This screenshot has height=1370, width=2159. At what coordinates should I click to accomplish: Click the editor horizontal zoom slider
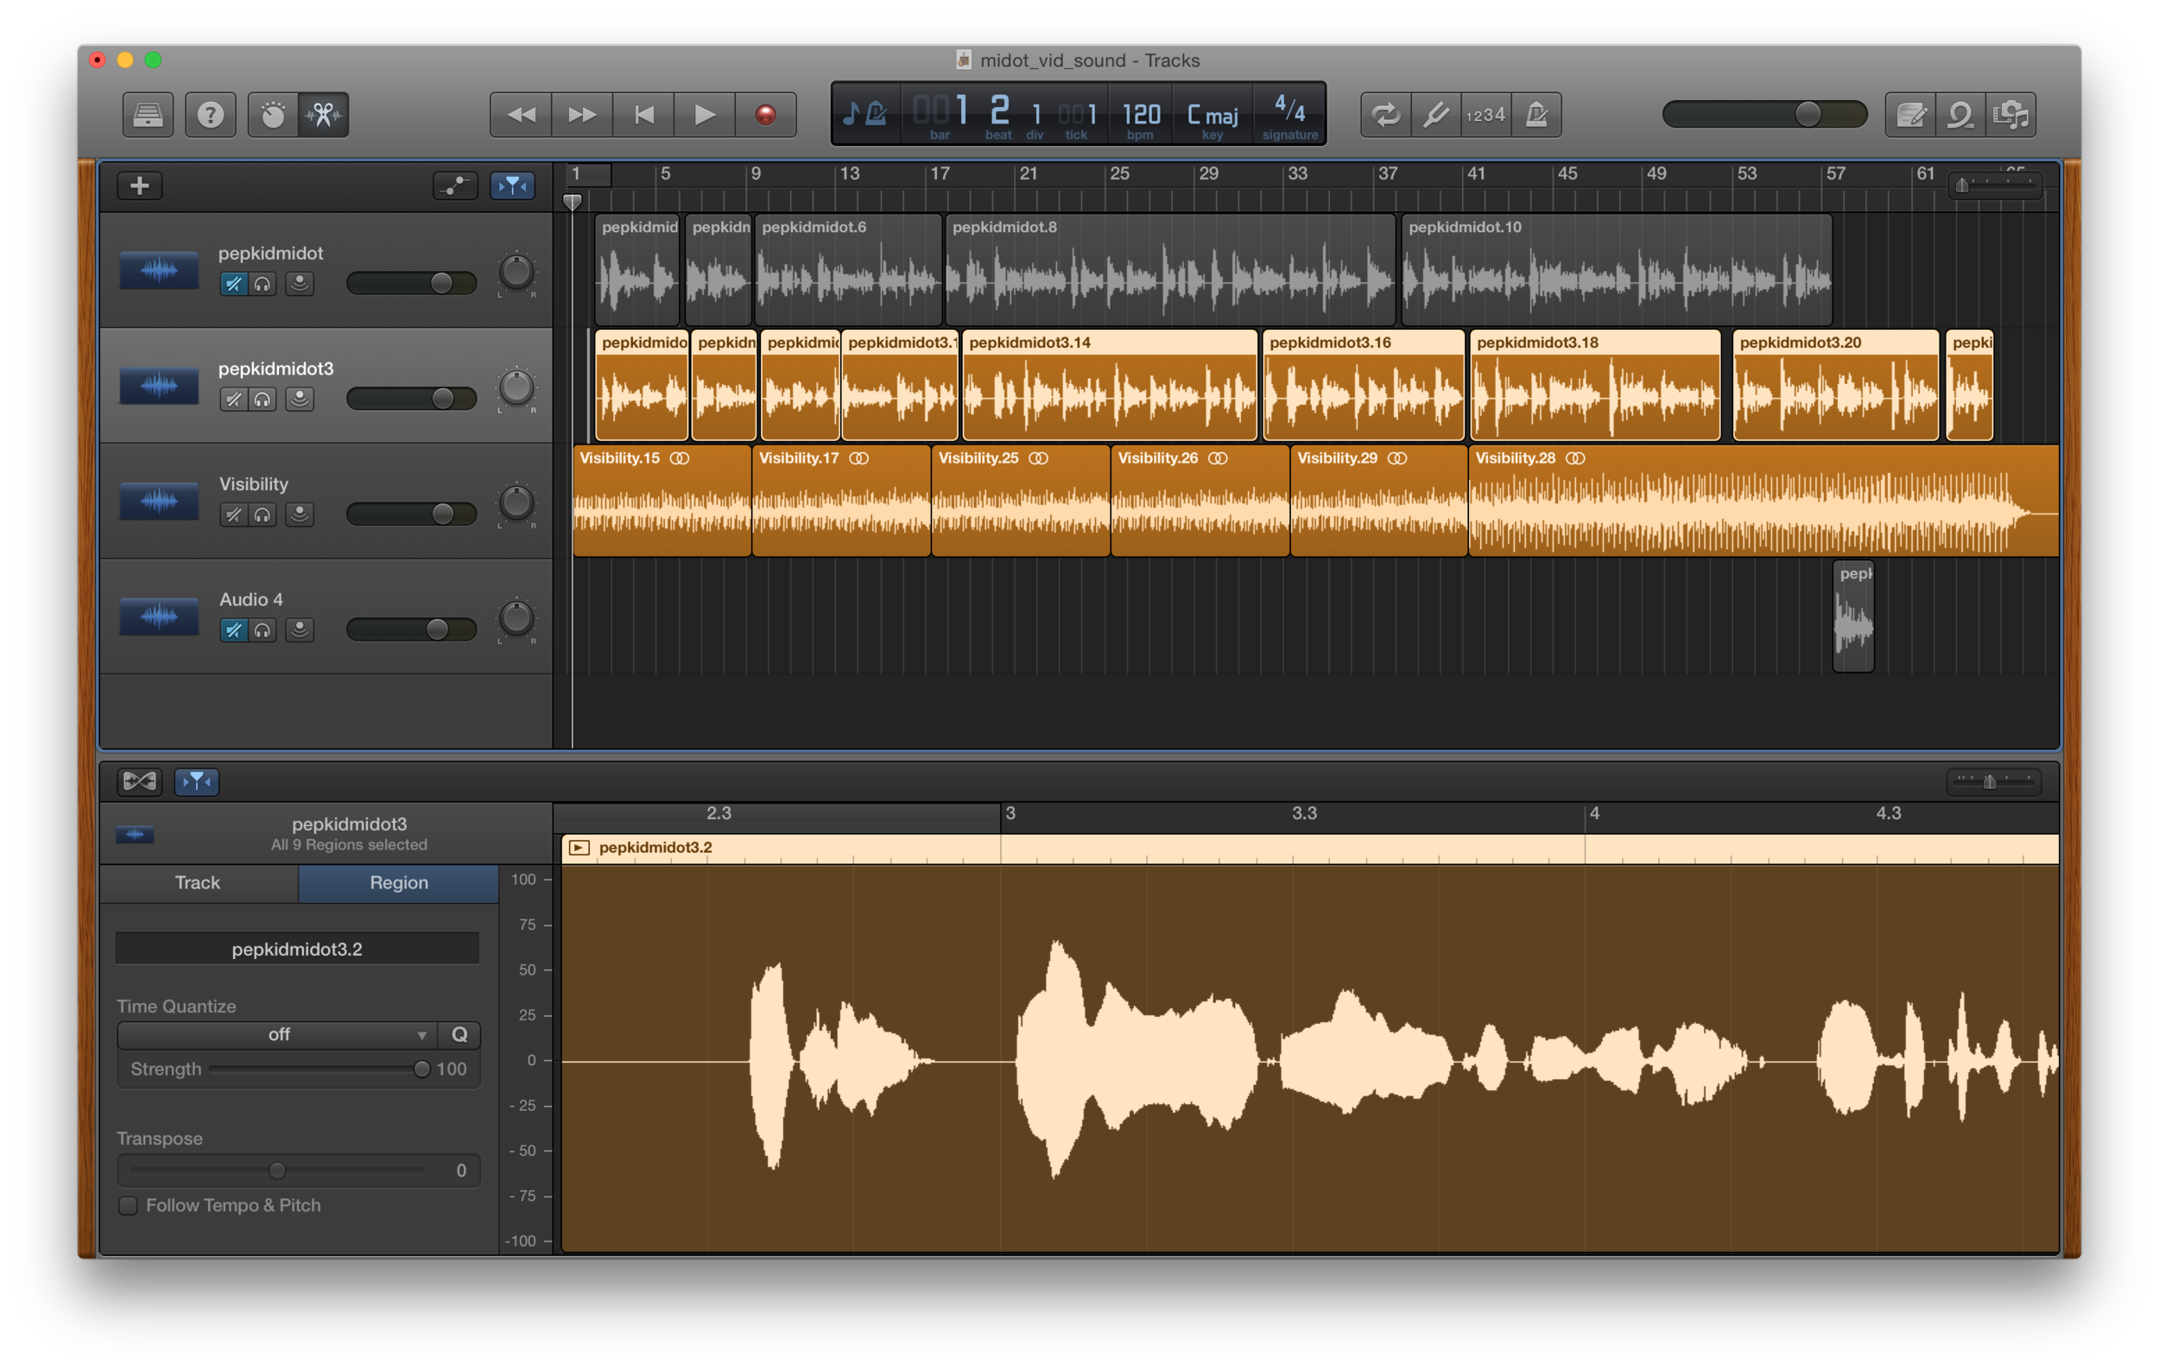point(1995,781)
